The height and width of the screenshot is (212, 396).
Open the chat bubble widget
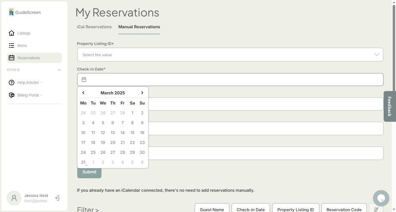pyautogui.click(x=381, y=198)
